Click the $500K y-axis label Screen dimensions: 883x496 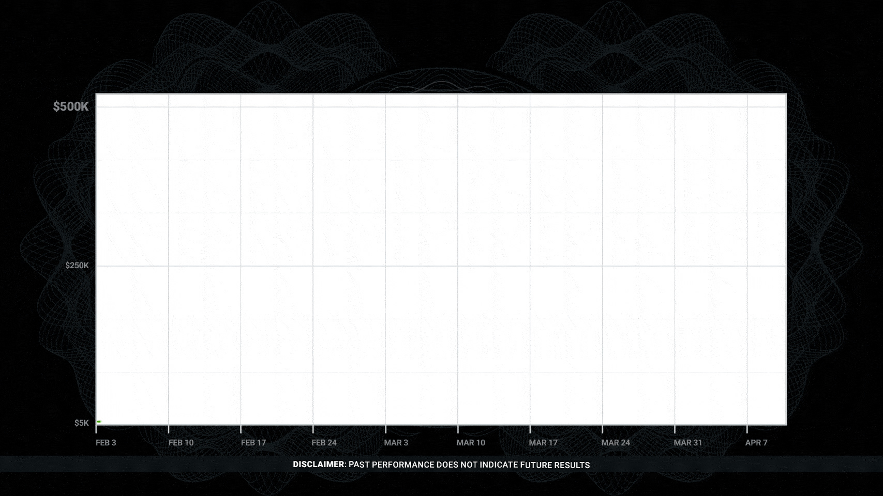pyautogui.click(x=71, y=106)
